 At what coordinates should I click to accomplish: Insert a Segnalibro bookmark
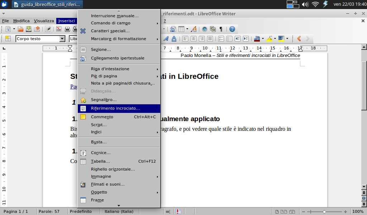(x=119, y=100)
